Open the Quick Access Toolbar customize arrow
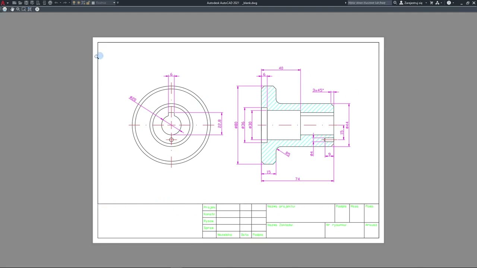This screenshot has width=477, height=268. [x=118, y=3]
